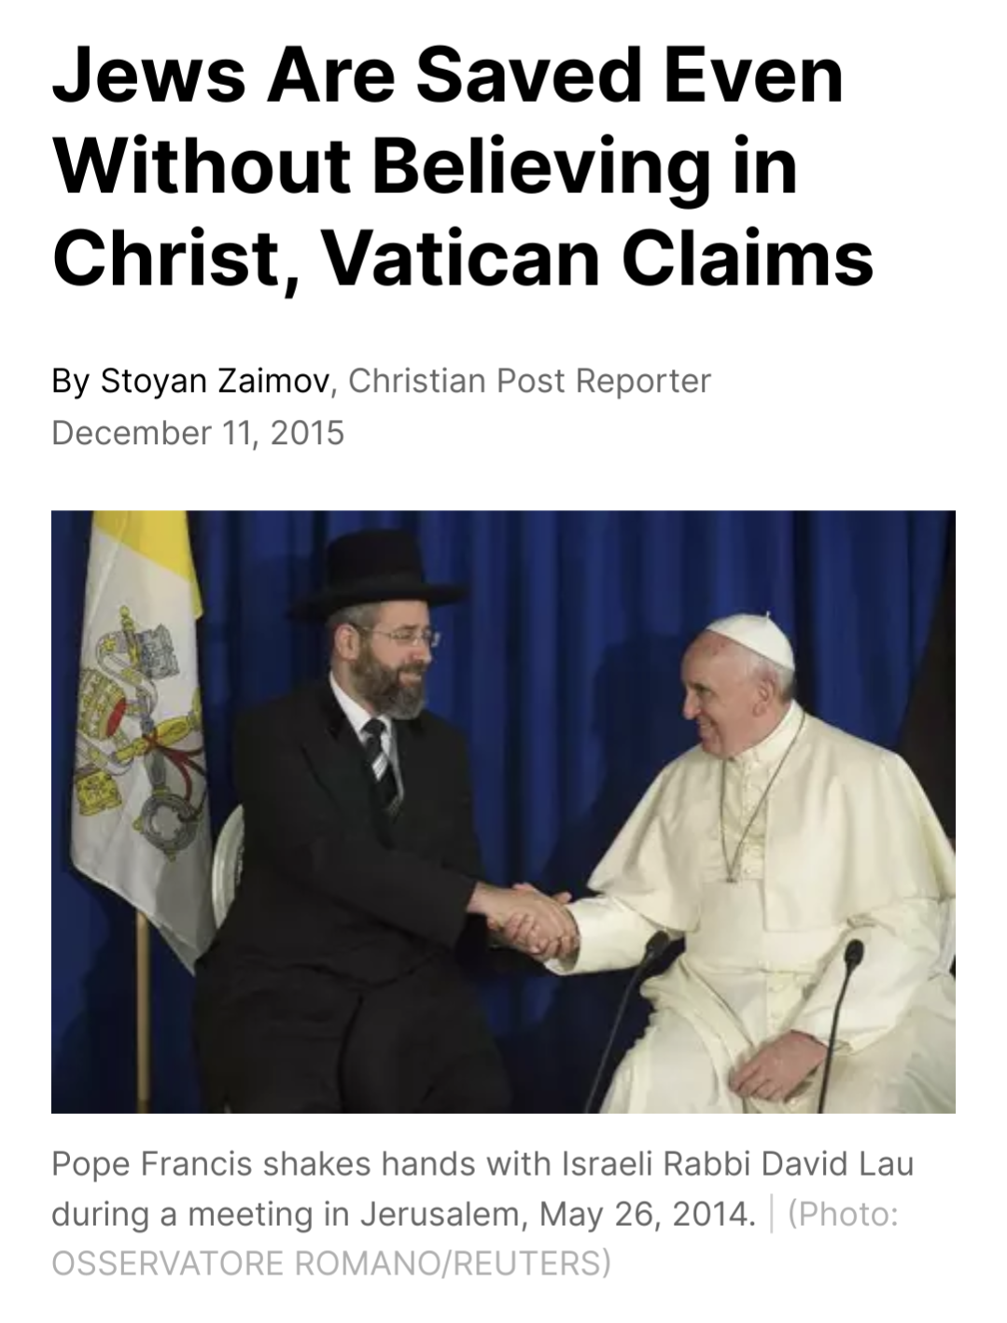Click the rabbi's black hat in the photo
This screenshot has width=1007, height=1323.
376,574
